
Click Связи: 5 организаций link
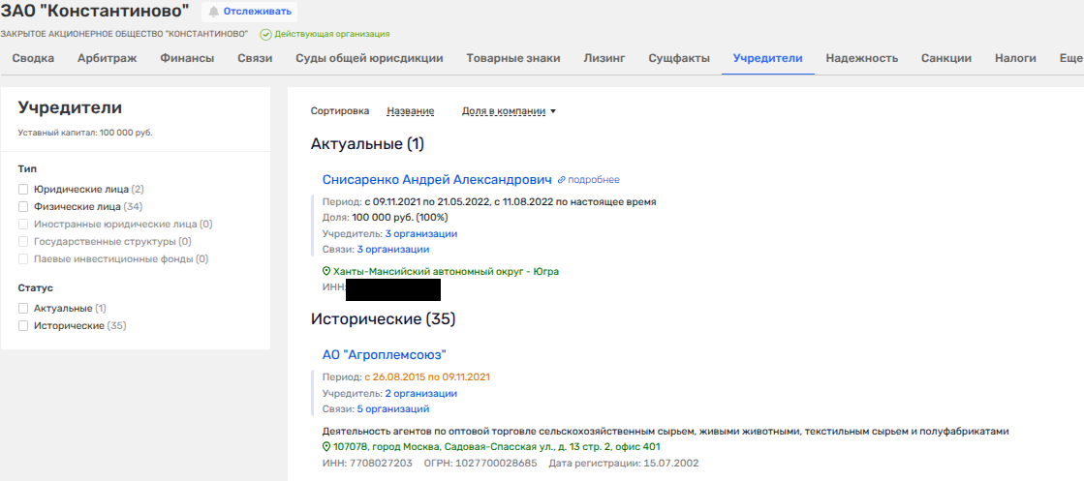[407, 409]
